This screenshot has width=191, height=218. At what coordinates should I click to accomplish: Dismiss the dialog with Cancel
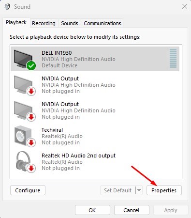[132, 210]
